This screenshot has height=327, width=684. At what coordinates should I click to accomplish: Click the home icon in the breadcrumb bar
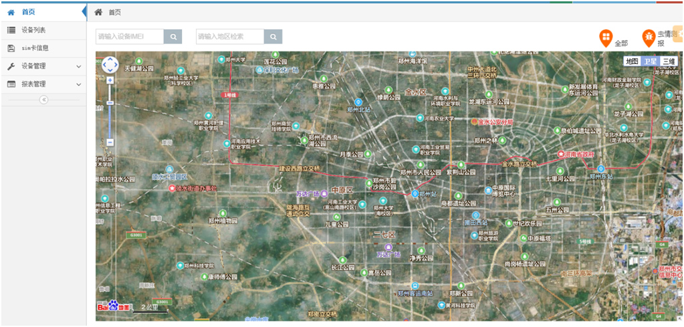click(x=98, y=12)
